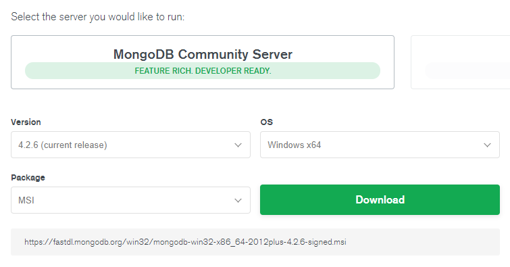Viewport: 510px width, 267px height.
Task: Click the chevron arrow in the Version field
Action: [238, 145]
